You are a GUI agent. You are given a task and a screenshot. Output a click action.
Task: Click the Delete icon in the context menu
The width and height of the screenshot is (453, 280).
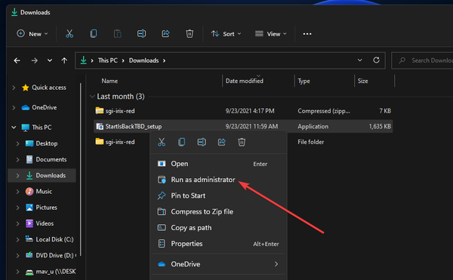tap(242, 142)
